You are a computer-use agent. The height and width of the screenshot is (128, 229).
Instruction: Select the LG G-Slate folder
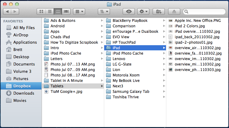[135, 64]
